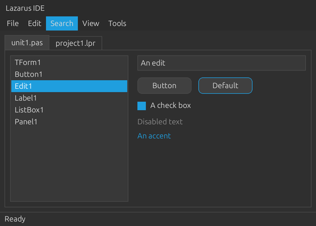The width and height of the screenshot is (316, 226).
Task: Open the View menu
Action: [91, 23]
